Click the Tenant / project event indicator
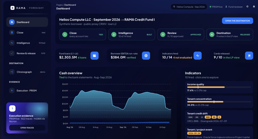The height and width of the screenshot is (139, 258). point(219,133)
